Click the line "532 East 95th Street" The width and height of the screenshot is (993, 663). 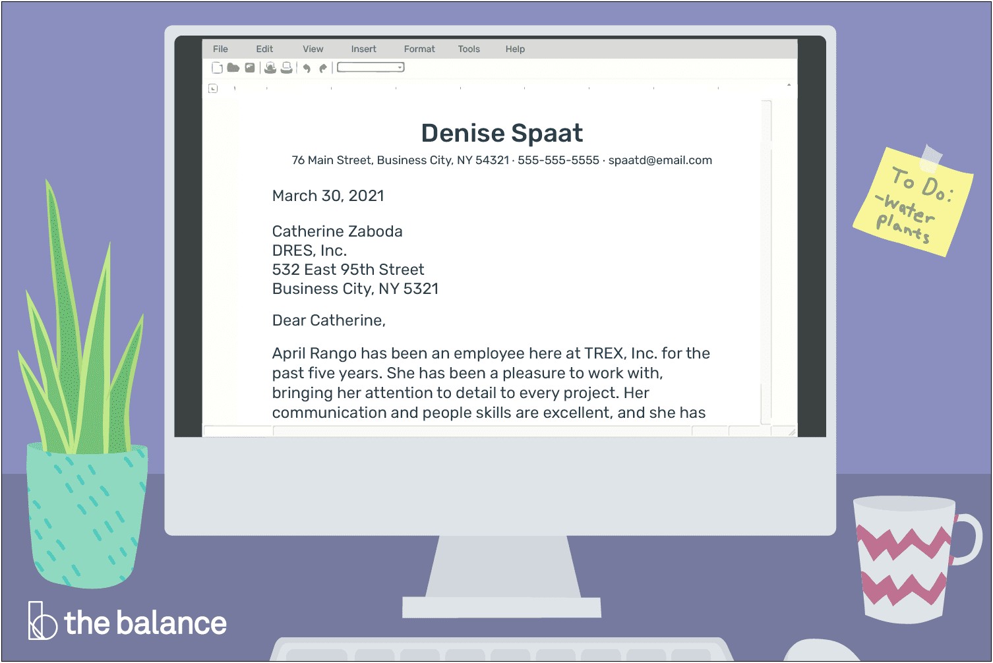[348, 270]
